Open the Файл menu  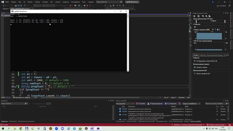[7, 2]
